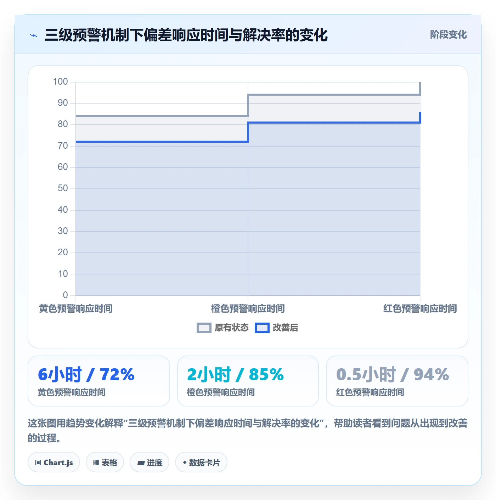Screen dimensions: 496x500
Task: Click the chart title 三级预警机制下偏差响应时间与解决率的变化
Action: [x=186, y=35]
